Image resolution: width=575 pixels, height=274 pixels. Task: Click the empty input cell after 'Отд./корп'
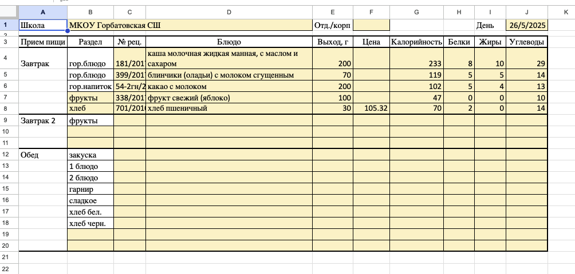[x=372, y=25]
